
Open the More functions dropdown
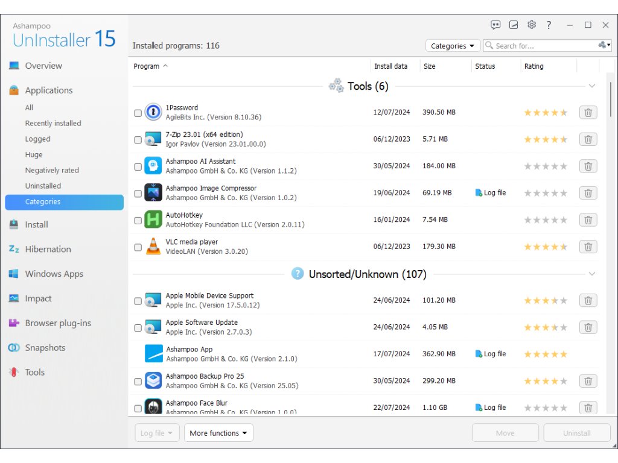(x=218, y=433)
